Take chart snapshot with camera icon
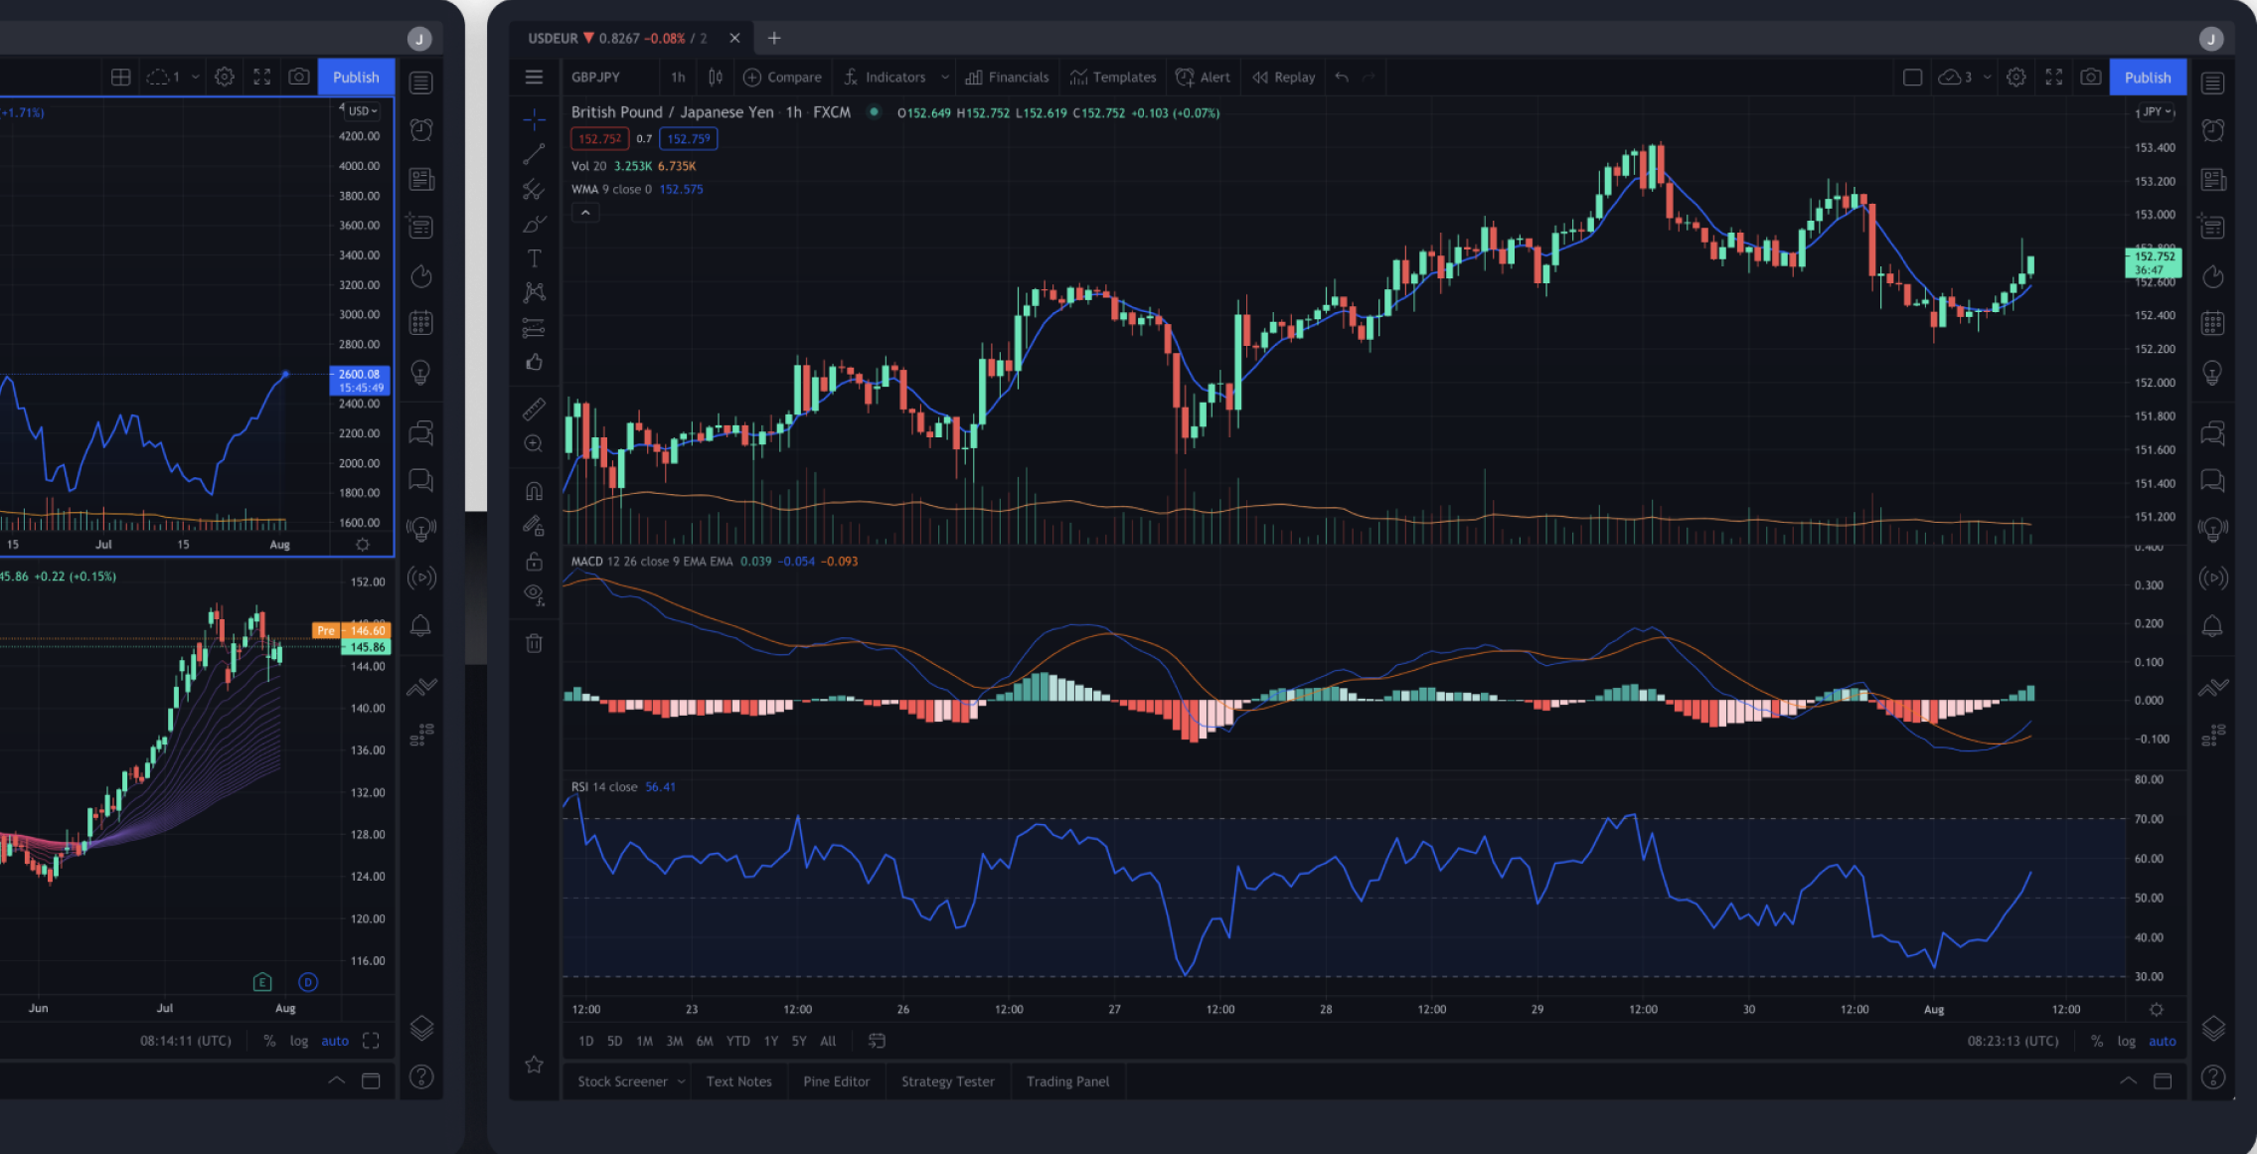 click(x=2091, y=78)
